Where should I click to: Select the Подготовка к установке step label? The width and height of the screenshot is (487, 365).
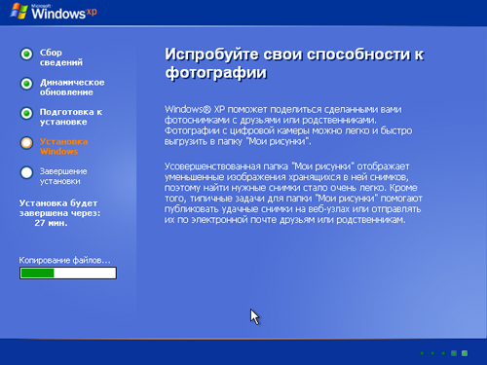pyautogui.click(x=71, y=117)
